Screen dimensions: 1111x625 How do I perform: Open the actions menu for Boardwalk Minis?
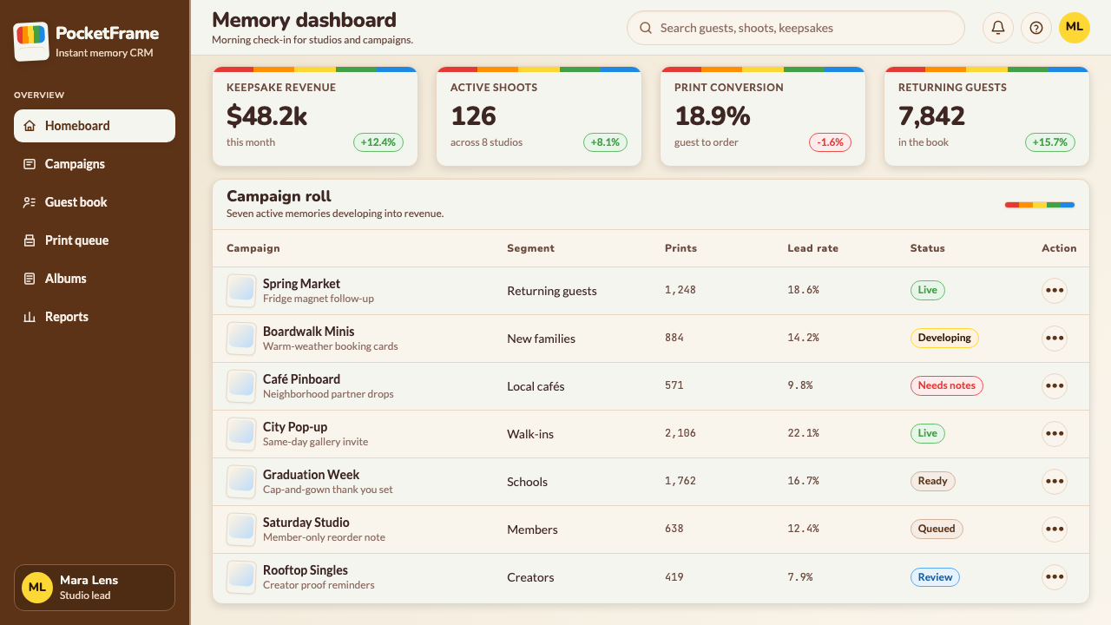(x=1055, y=339)
